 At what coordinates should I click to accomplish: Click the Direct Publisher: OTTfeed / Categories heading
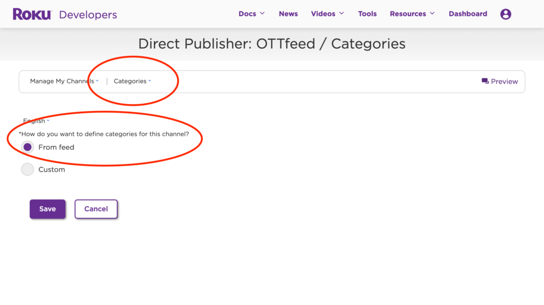click(271, 44)
